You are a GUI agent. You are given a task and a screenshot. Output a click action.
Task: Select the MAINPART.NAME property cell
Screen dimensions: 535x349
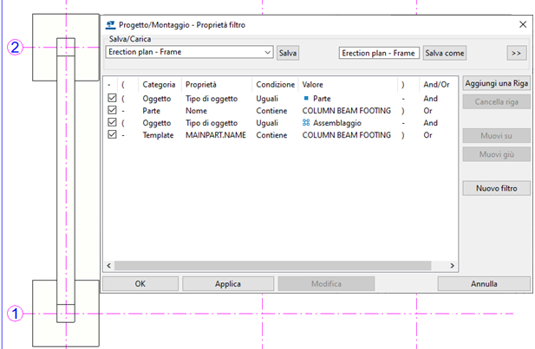pyautogui.click(x=216, y=135)
